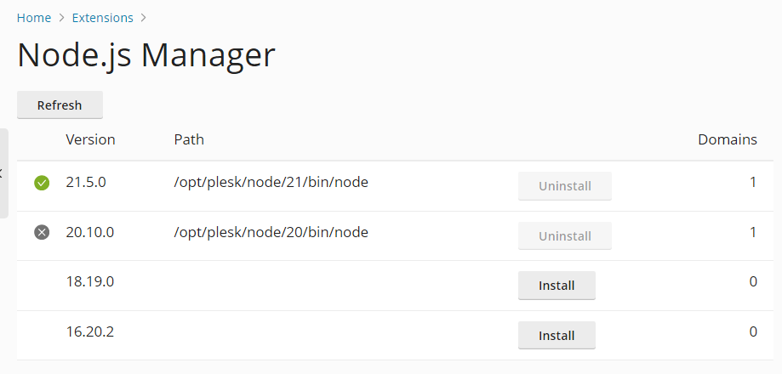The height and width of the screenshot is (374, 782).
Task: Go to Home breadcrumb link
Action: click(34, 17)
